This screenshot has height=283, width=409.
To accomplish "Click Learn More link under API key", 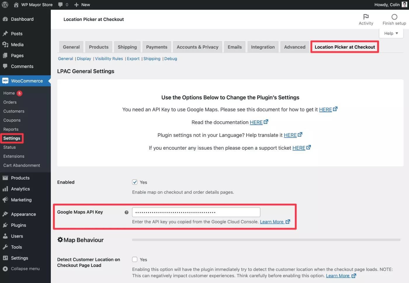I will tap(272, 222).
